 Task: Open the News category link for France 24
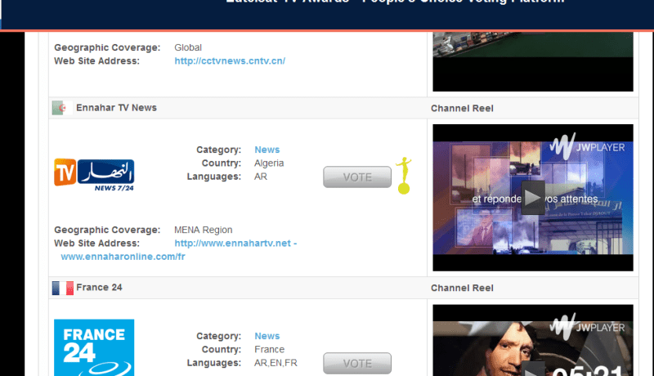click(267, 336)
